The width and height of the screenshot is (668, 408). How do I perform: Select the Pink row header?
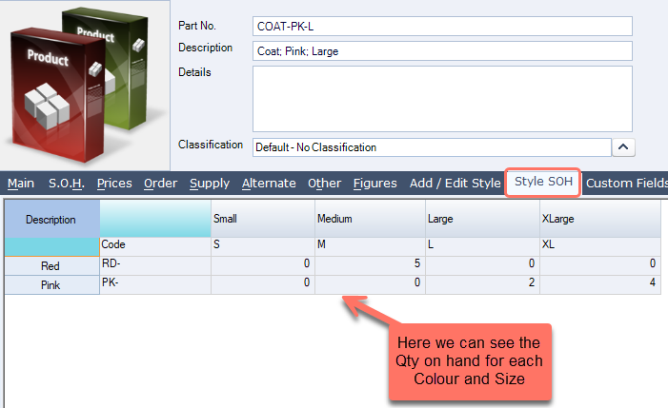coord(52,284)
